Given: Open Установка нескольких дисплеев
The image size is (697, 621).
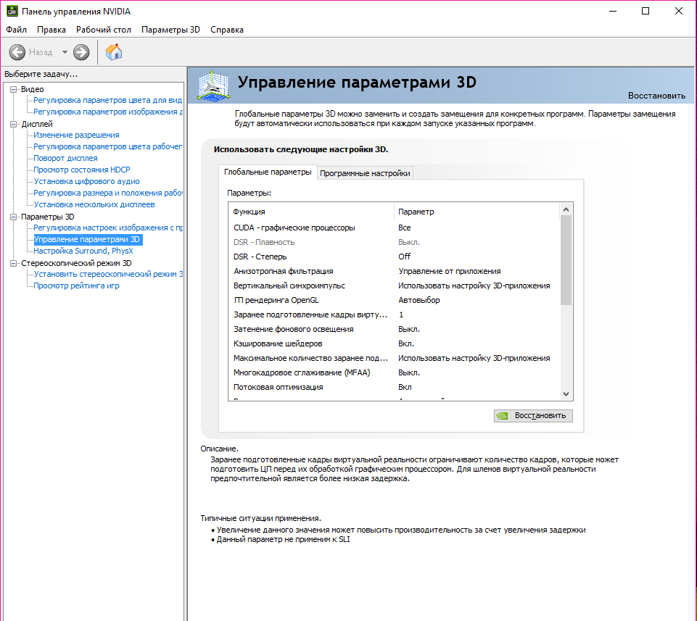Looking at the screenshot, I should coord(94,204).
